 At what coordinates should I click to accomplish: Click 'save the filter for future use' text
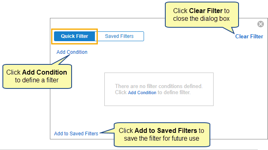tap(162, 139)
